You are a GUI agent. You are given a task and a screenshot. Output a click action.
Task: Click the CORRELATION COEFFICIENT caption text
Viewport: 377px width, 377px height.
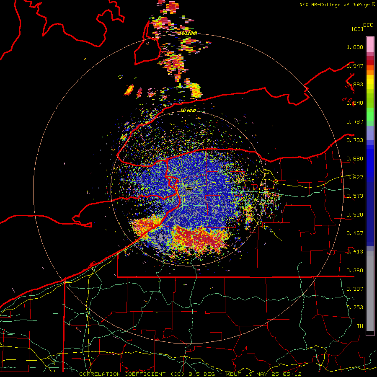122,374
